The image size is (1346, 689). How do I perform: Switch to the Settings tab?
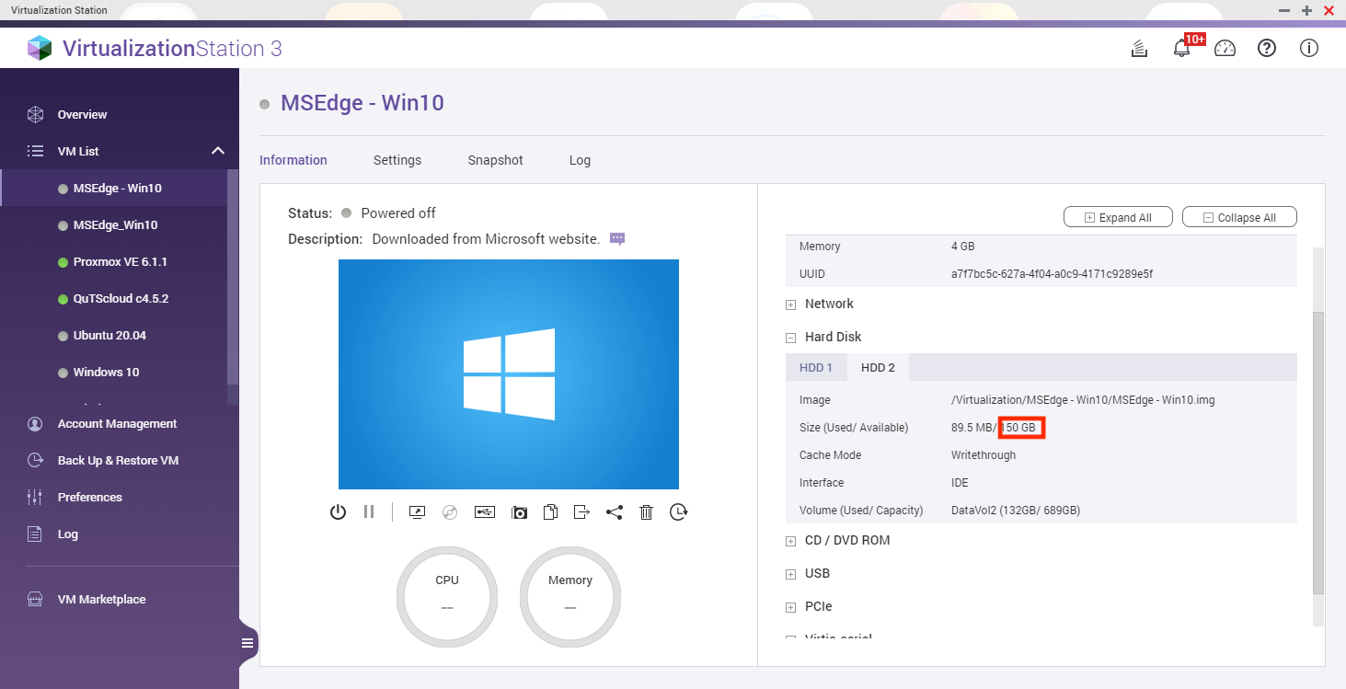pyautogui.click(x=397, y=160)
